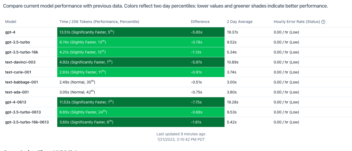Select the text-babbage-001 model name

pos(21,82)
